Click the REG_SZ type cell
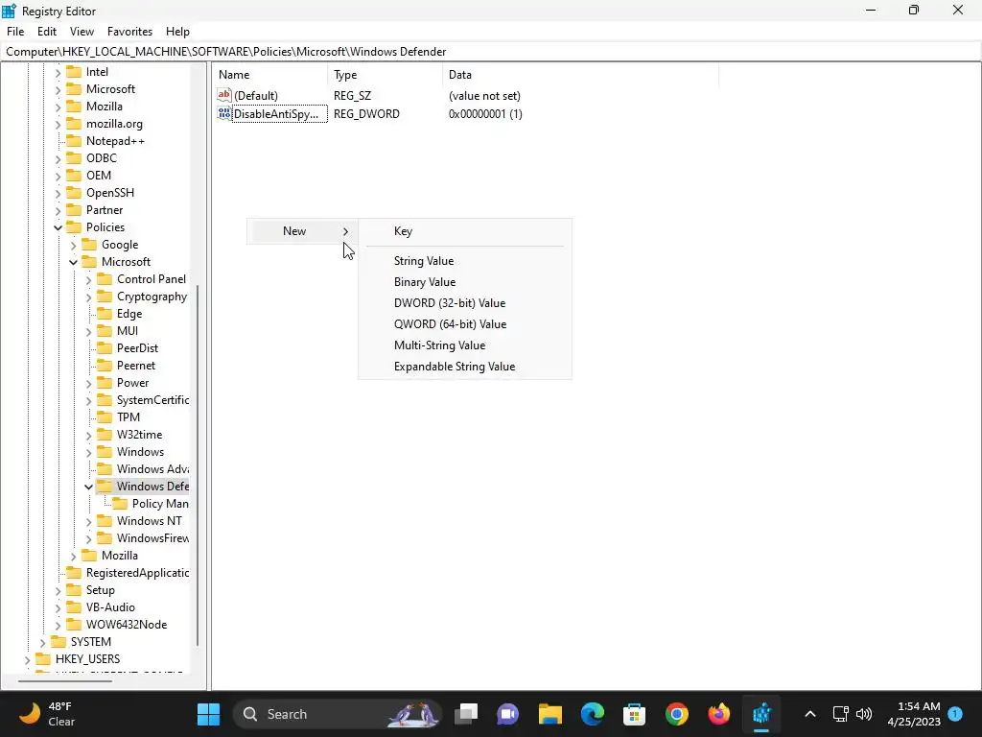The width and height of the screenshot is (982, 737). (352, 96)
